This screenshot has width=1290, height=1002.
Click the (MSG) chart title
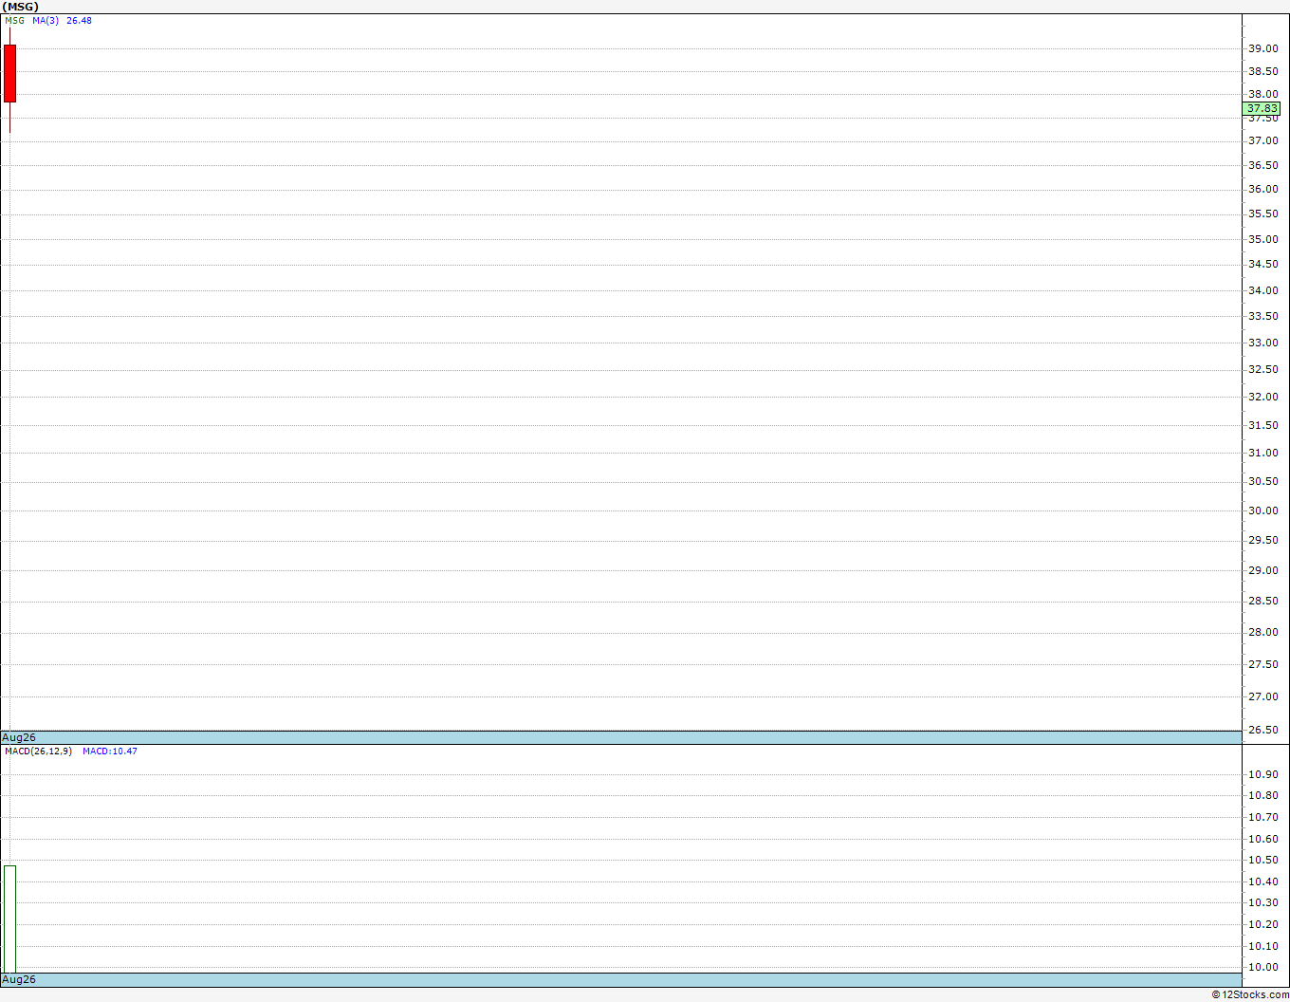(x=21, y=7)
